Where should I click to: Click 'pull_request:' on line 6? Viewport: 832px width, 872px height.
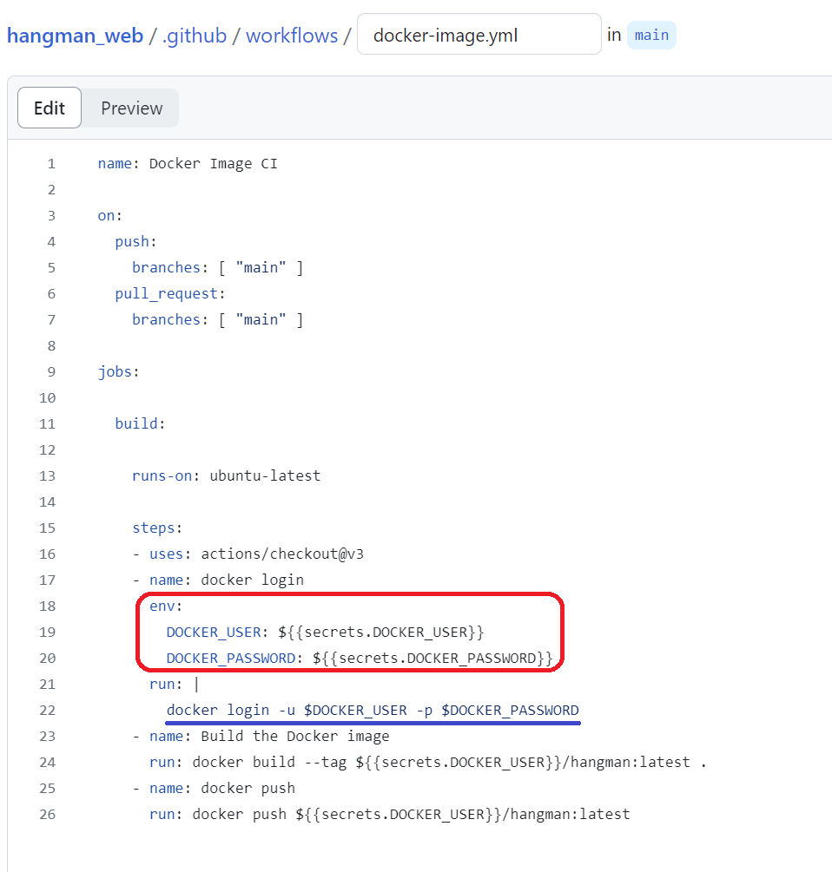170,293
